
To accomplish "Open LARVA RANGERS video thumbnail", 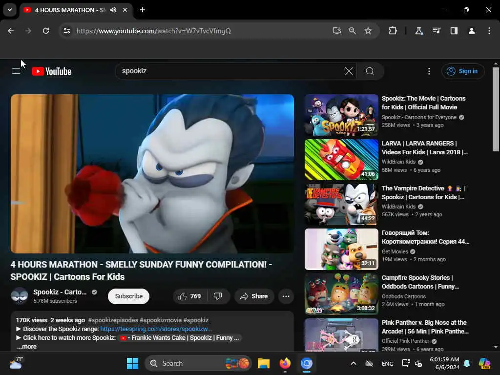I will coord(341,160).
